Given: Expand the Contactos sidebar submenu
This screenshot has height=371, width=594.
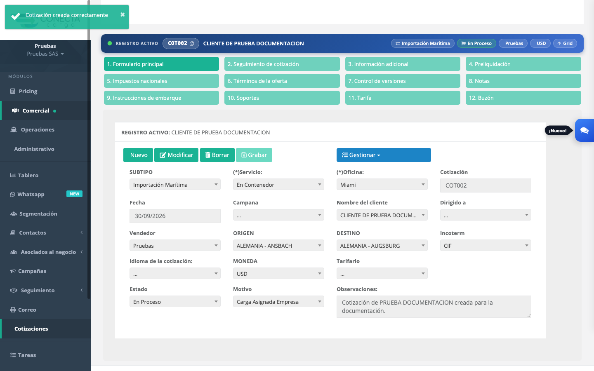Looking at the screenshot, I should click(x=45, y=232).
